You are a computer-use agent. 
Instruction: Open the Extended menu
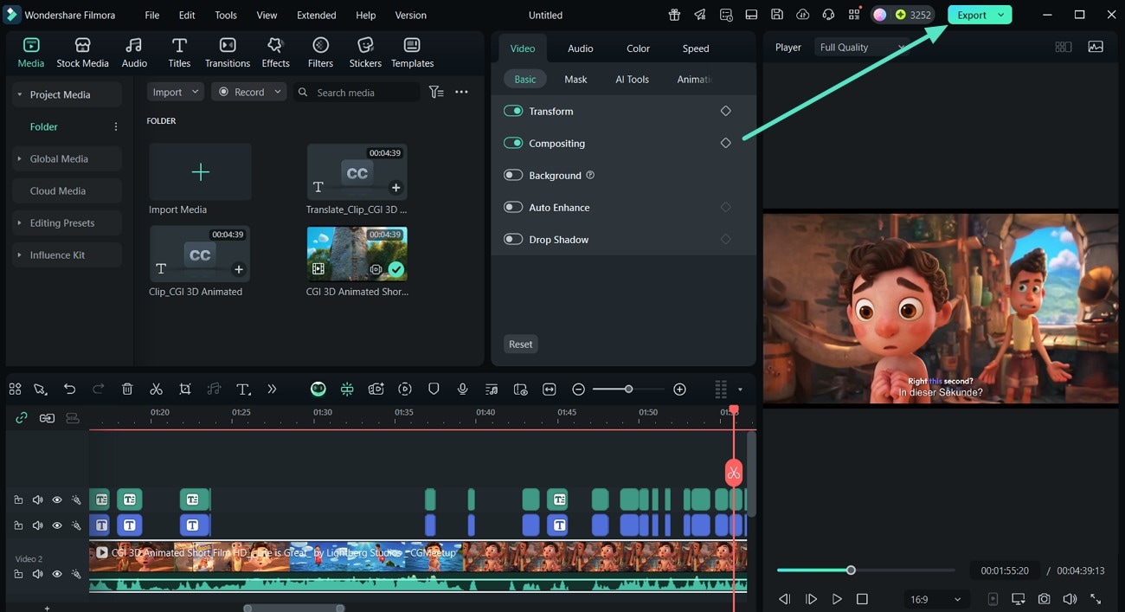tap(317, 15)
